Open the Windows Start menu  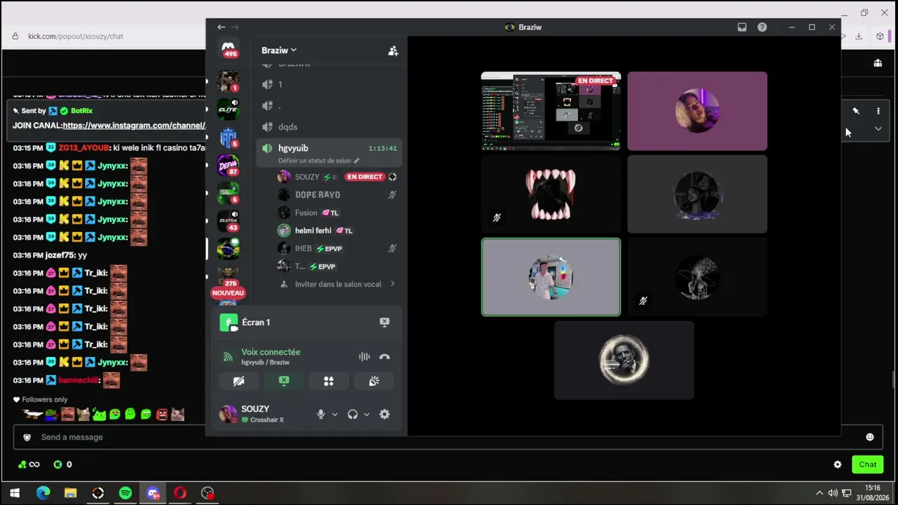(15, 493)
